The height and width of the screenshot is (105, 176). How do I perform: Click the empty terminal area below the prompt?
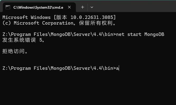pos(88,88)
